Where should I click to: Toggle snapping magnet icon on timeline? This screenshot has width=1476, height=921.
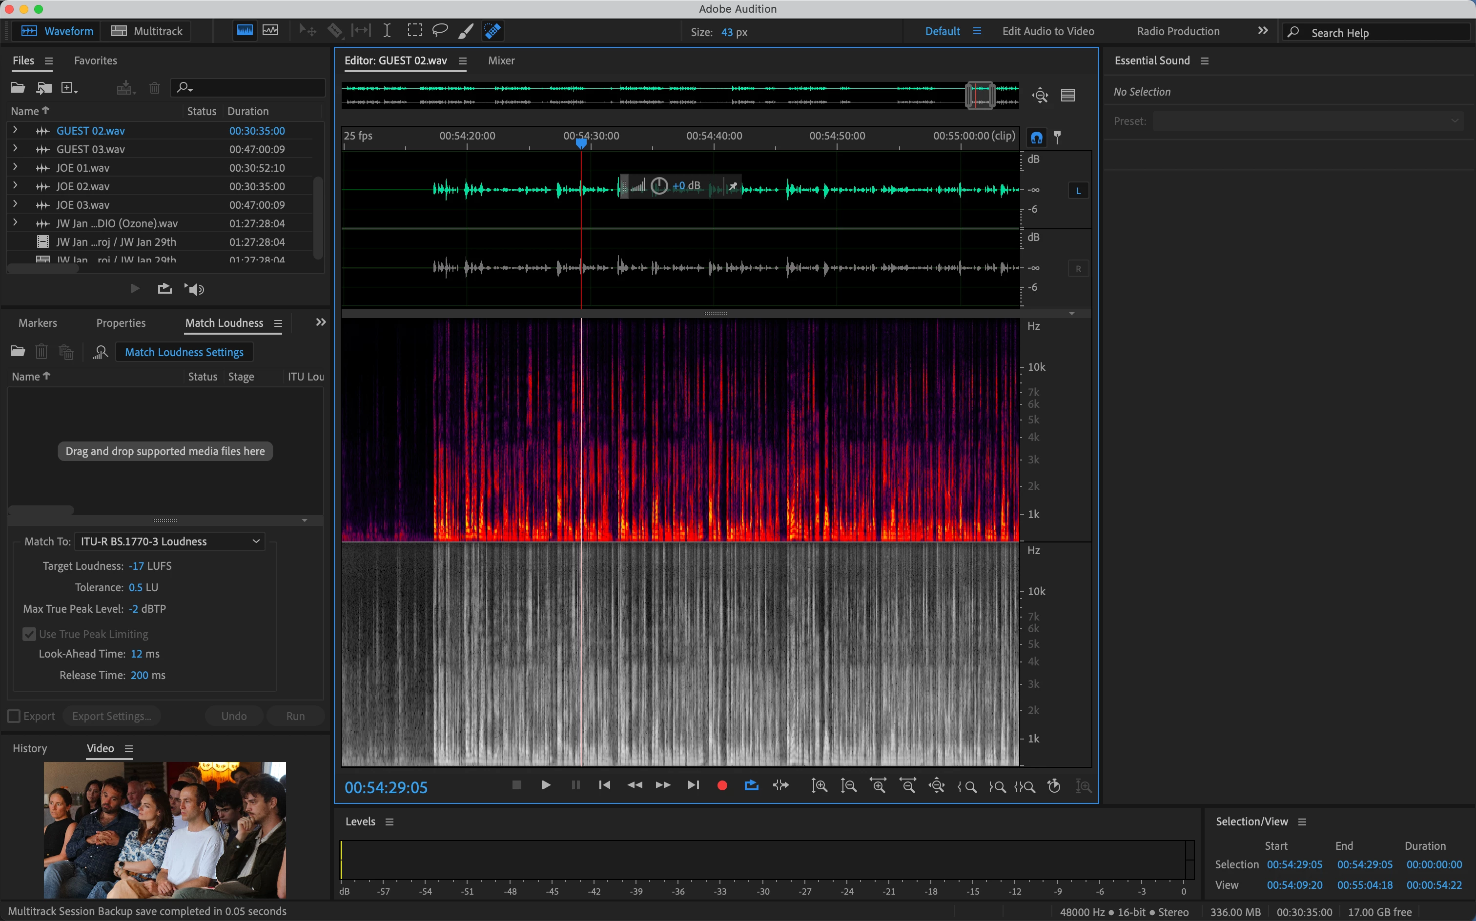[x=1036, y=138]
